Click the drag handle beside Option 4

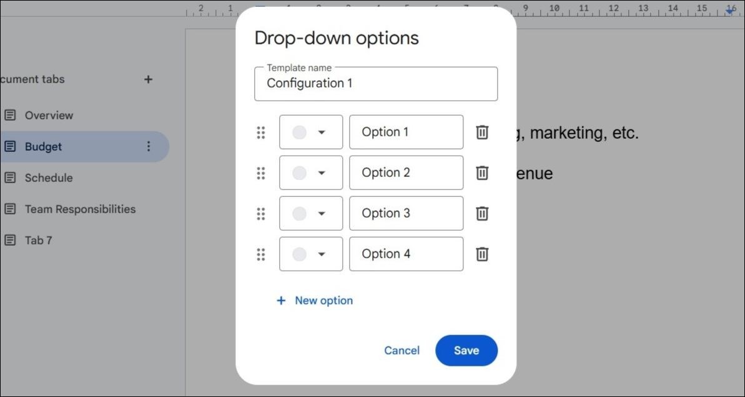pyautogui.click(x=261, y=254)
